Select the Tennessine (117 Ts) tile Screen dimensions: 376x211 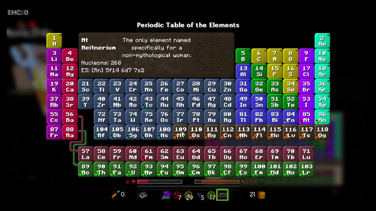click(306, 132)
